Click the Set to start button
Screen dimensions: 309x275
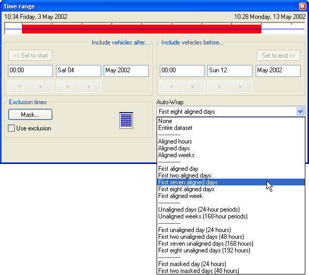(30, 56)
